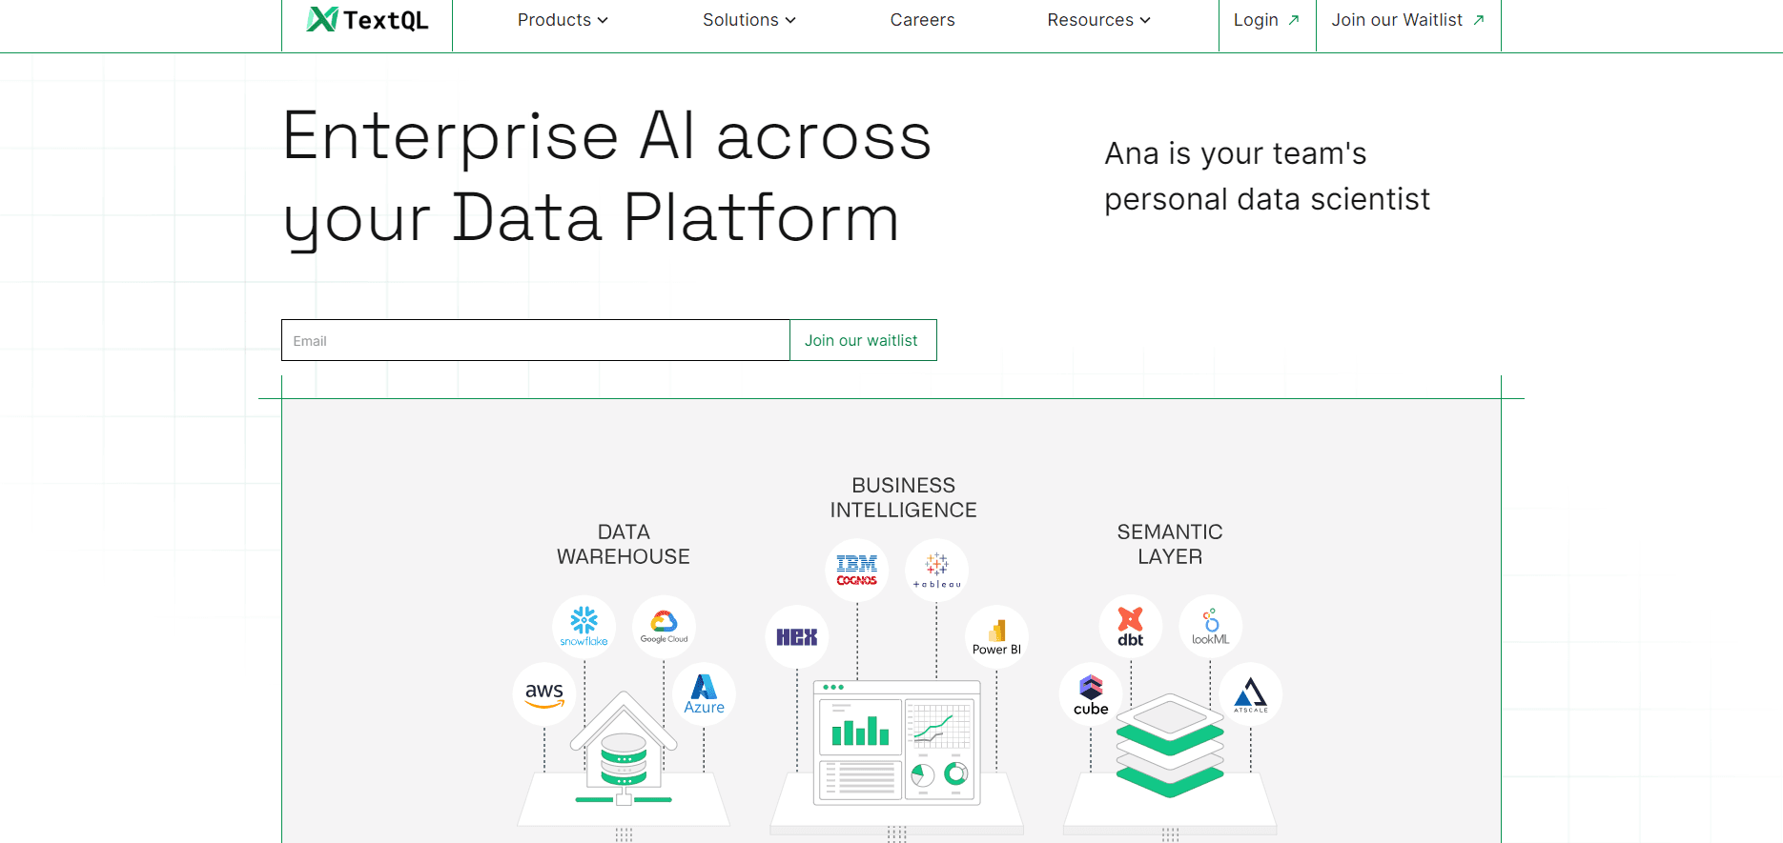The image size is (1783, 843).
Task: Click the AtScale logo icon
Action: click(x=1251, y=694)
